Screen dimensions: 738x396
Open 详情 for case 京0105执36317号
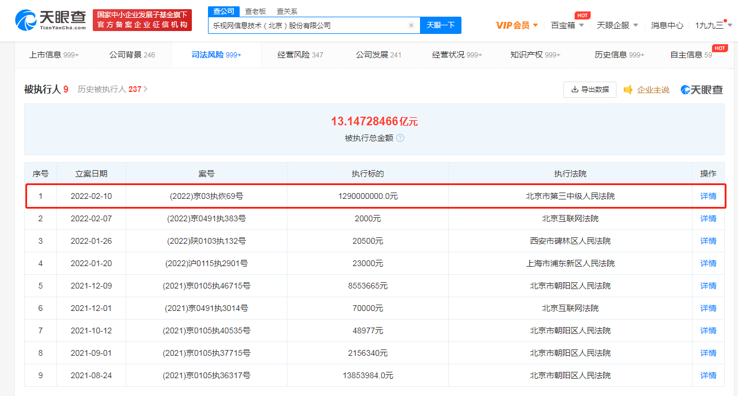tap(708, 375)
